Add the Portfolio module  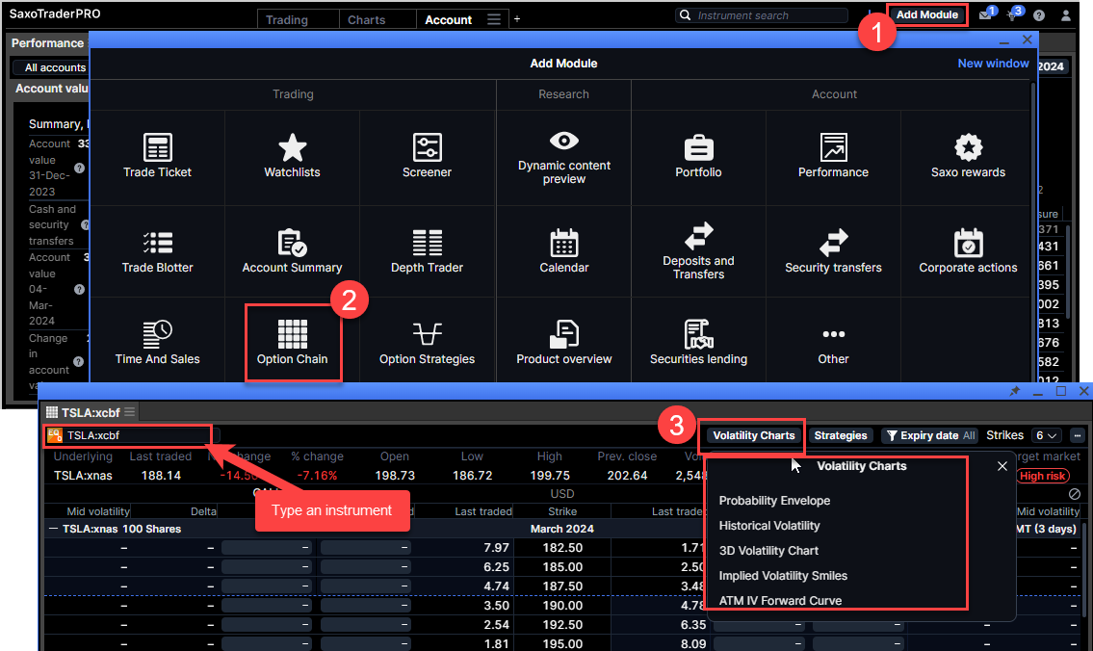pos(698,156)
